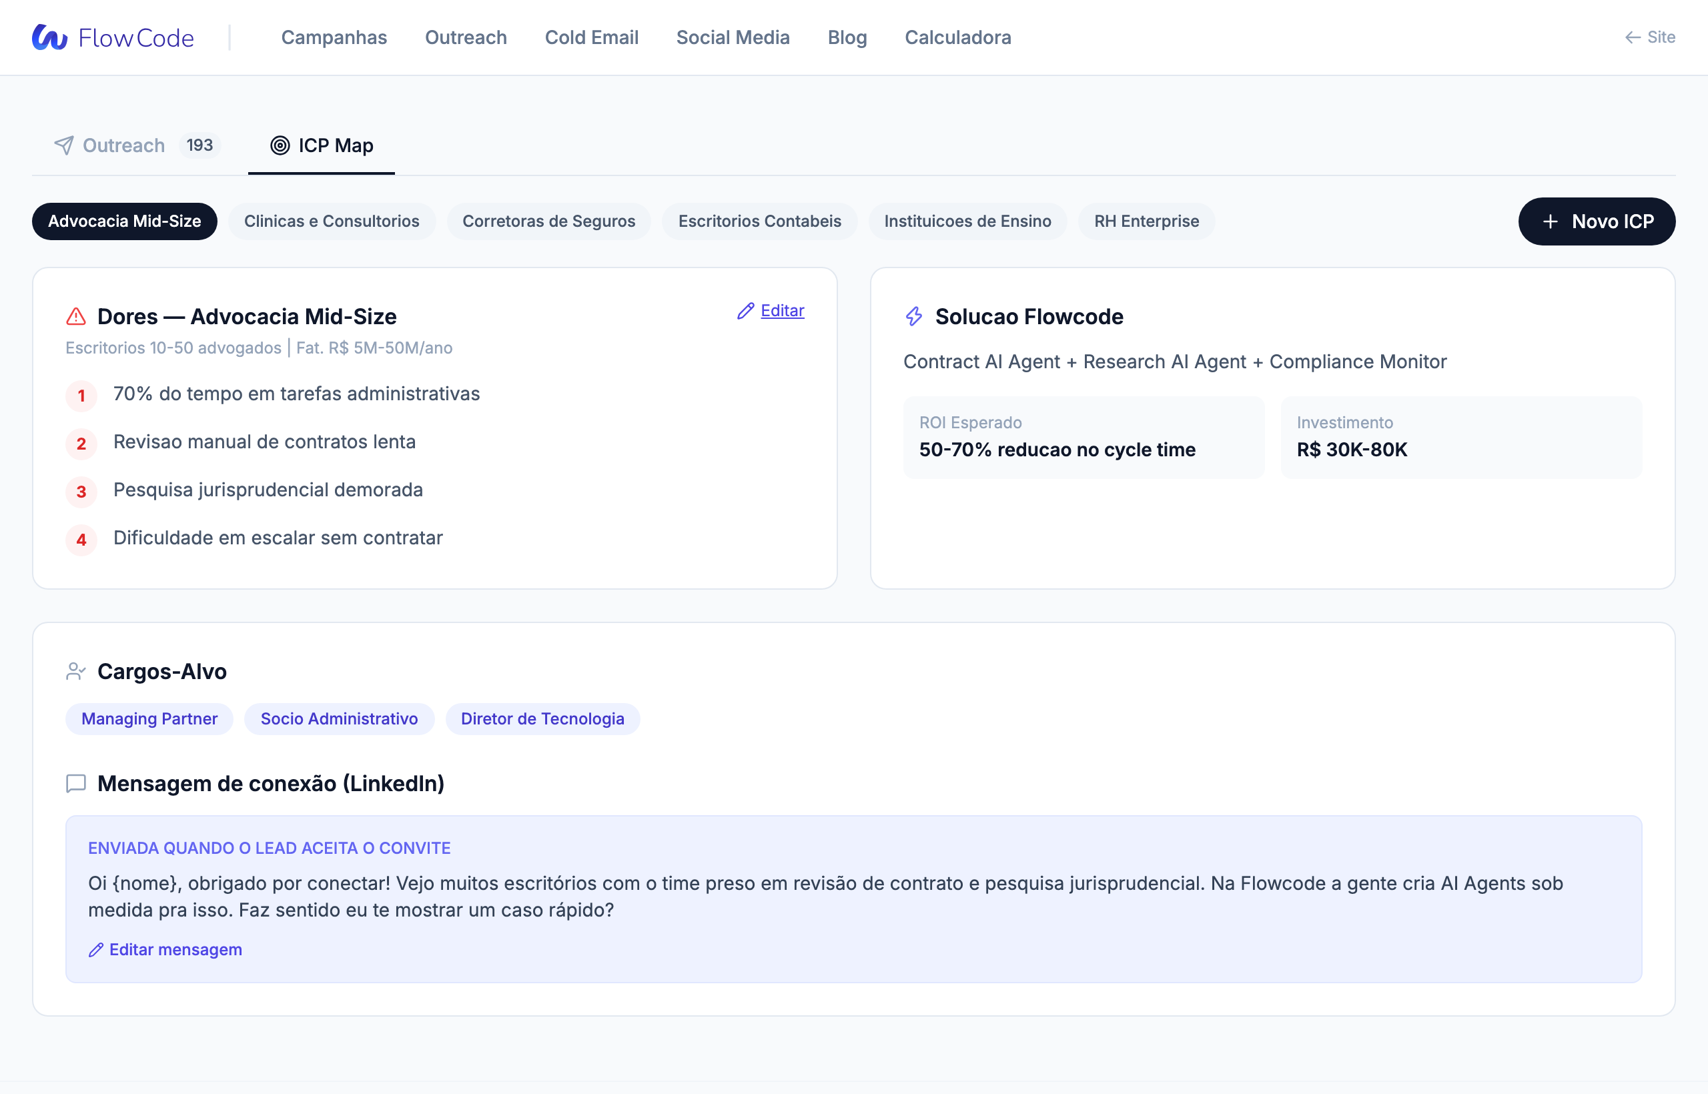Screen dimensions: 1708x1094
Task: Click the red number 1 badge
Action: click(81, 396)
